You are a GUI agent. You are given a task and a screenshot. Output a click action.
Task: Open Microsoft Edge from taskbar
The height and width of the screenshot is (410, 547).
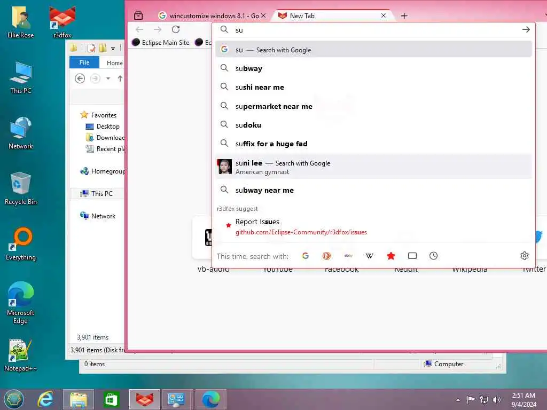pyautogui.click(x=210, y=399)
